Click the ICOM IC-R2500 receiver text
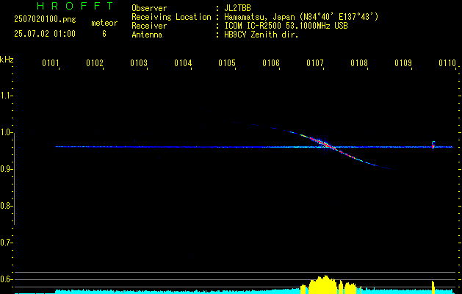Image resolution: width=462 pixels, height=294 pixels. [286, 26]
